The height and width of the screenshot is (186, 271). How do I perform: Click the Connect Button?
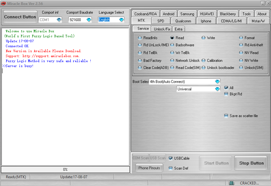pyautogui.click(x=20, y=17)
